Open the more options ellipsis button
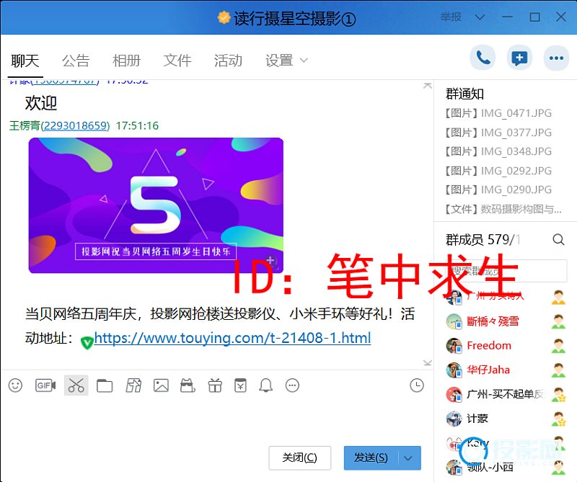Image resolution: width=577 pixels, height=482 pixels. (556, 58)
